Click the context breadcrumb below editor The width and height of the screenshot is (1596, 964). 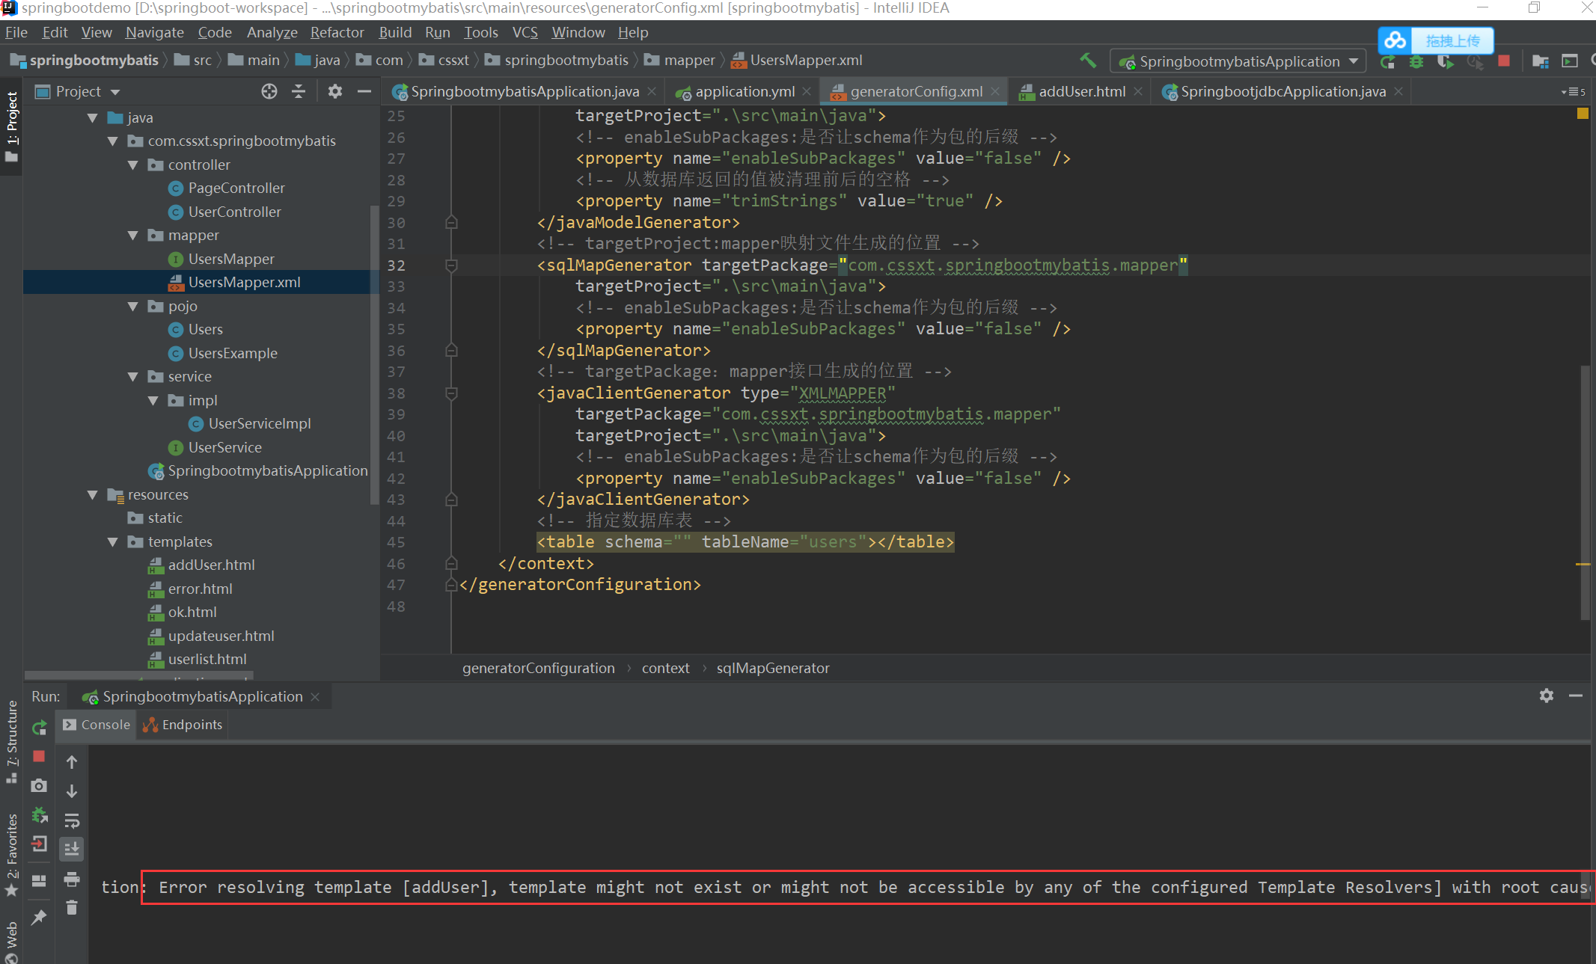point(665,669)
